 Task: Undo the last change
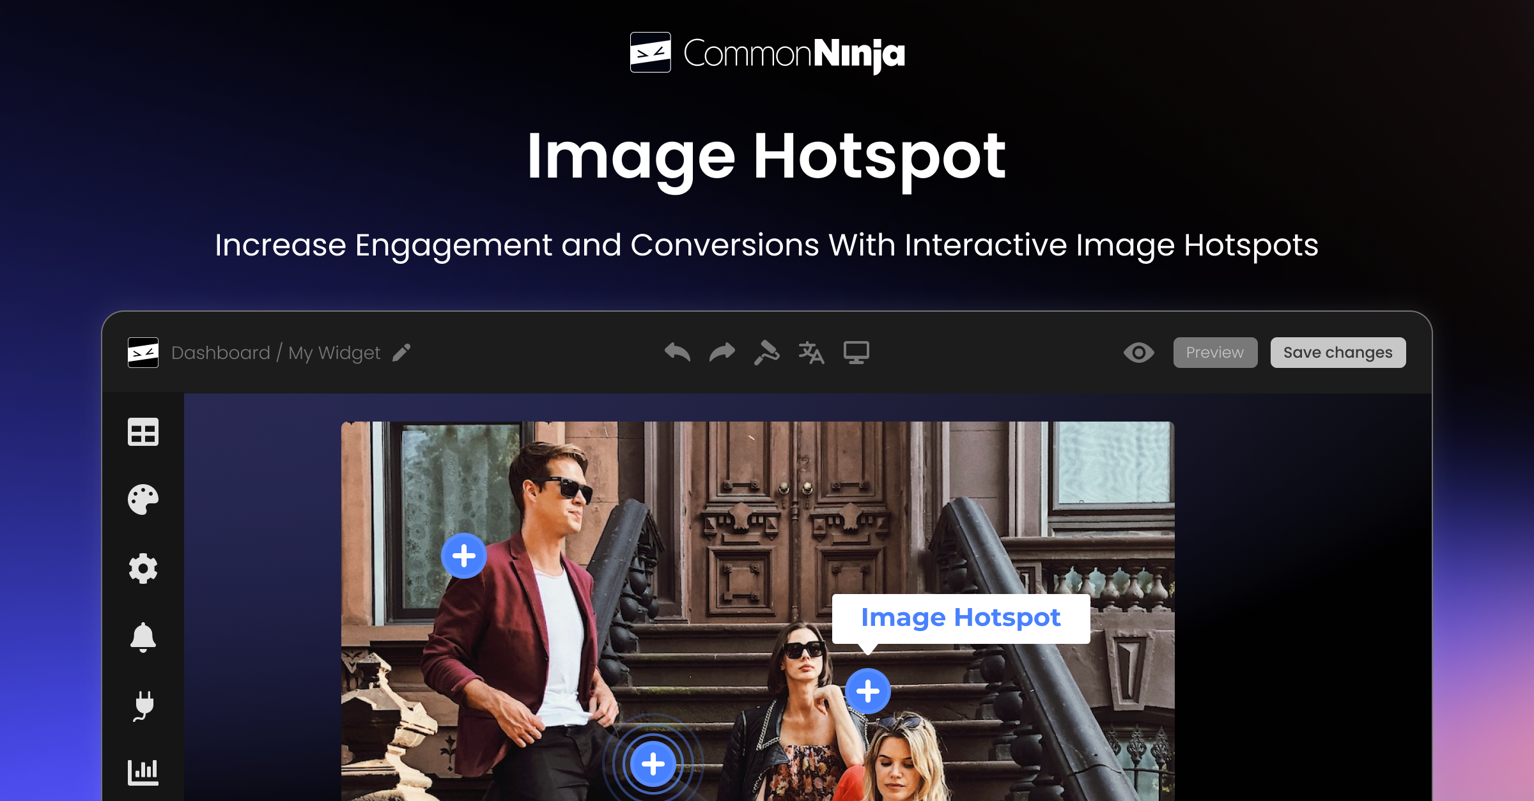(678, 352)
